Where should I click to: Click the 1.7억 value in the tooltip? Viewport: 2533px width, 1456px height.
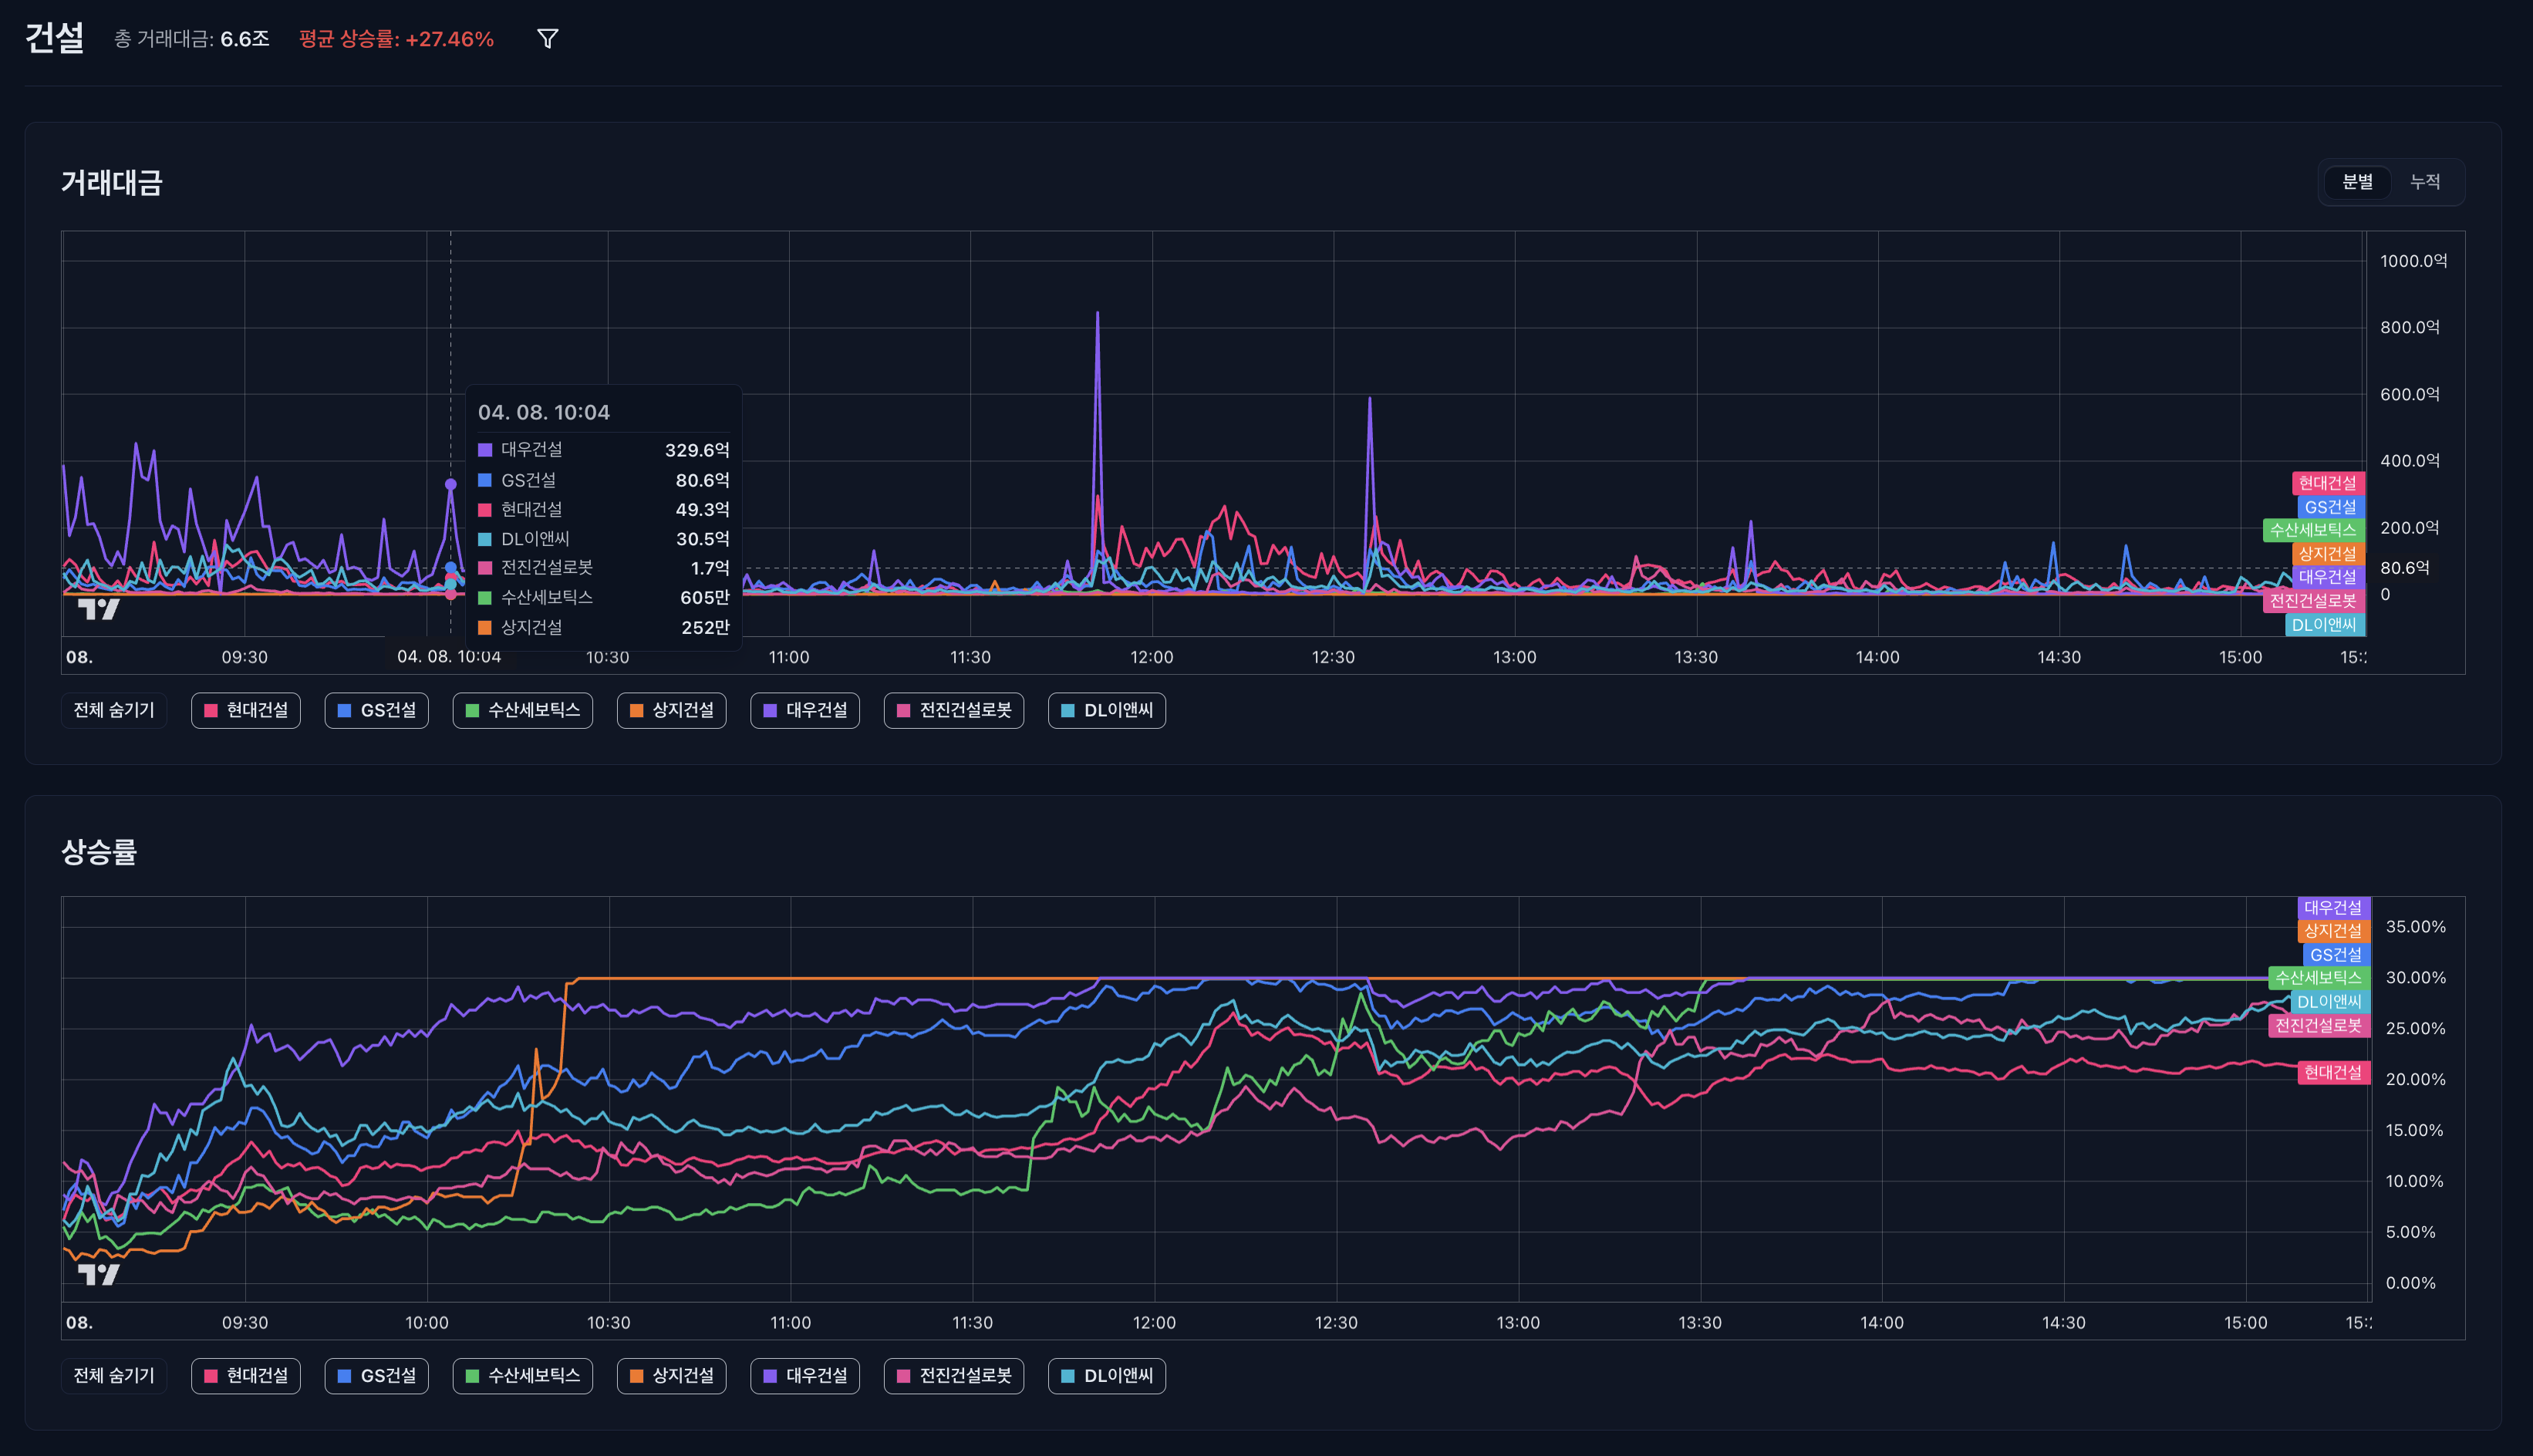click(710, 568)
